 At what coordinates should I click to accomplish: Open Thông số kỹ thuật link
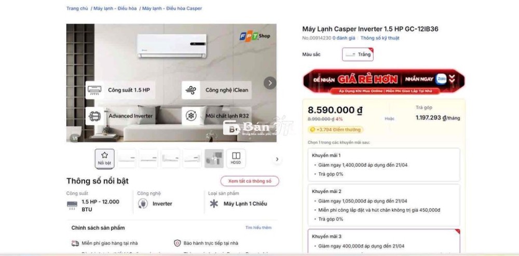[380, 38]
